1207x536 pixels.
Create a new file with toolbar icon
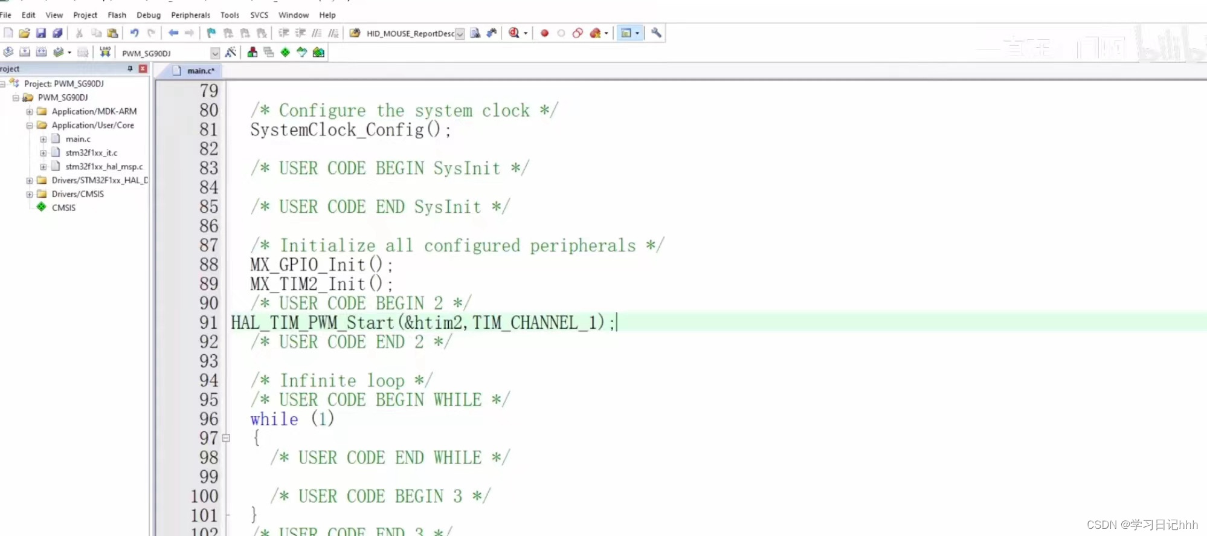(8, 33)
